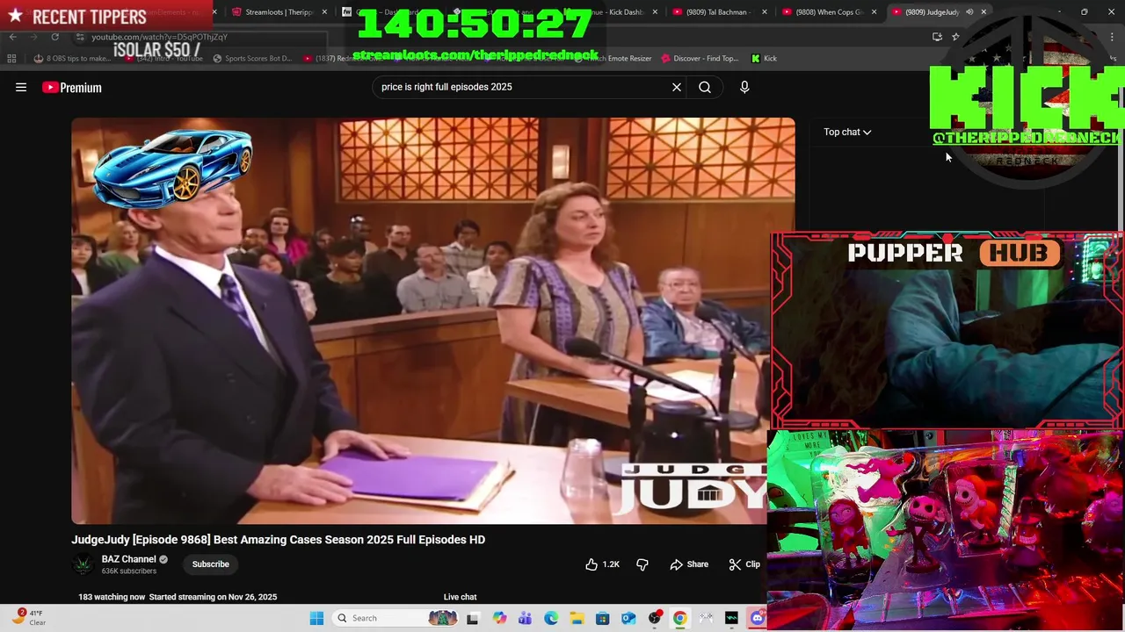Go back in browser history
The image size is (1125, 632).
tap(13, 37)
